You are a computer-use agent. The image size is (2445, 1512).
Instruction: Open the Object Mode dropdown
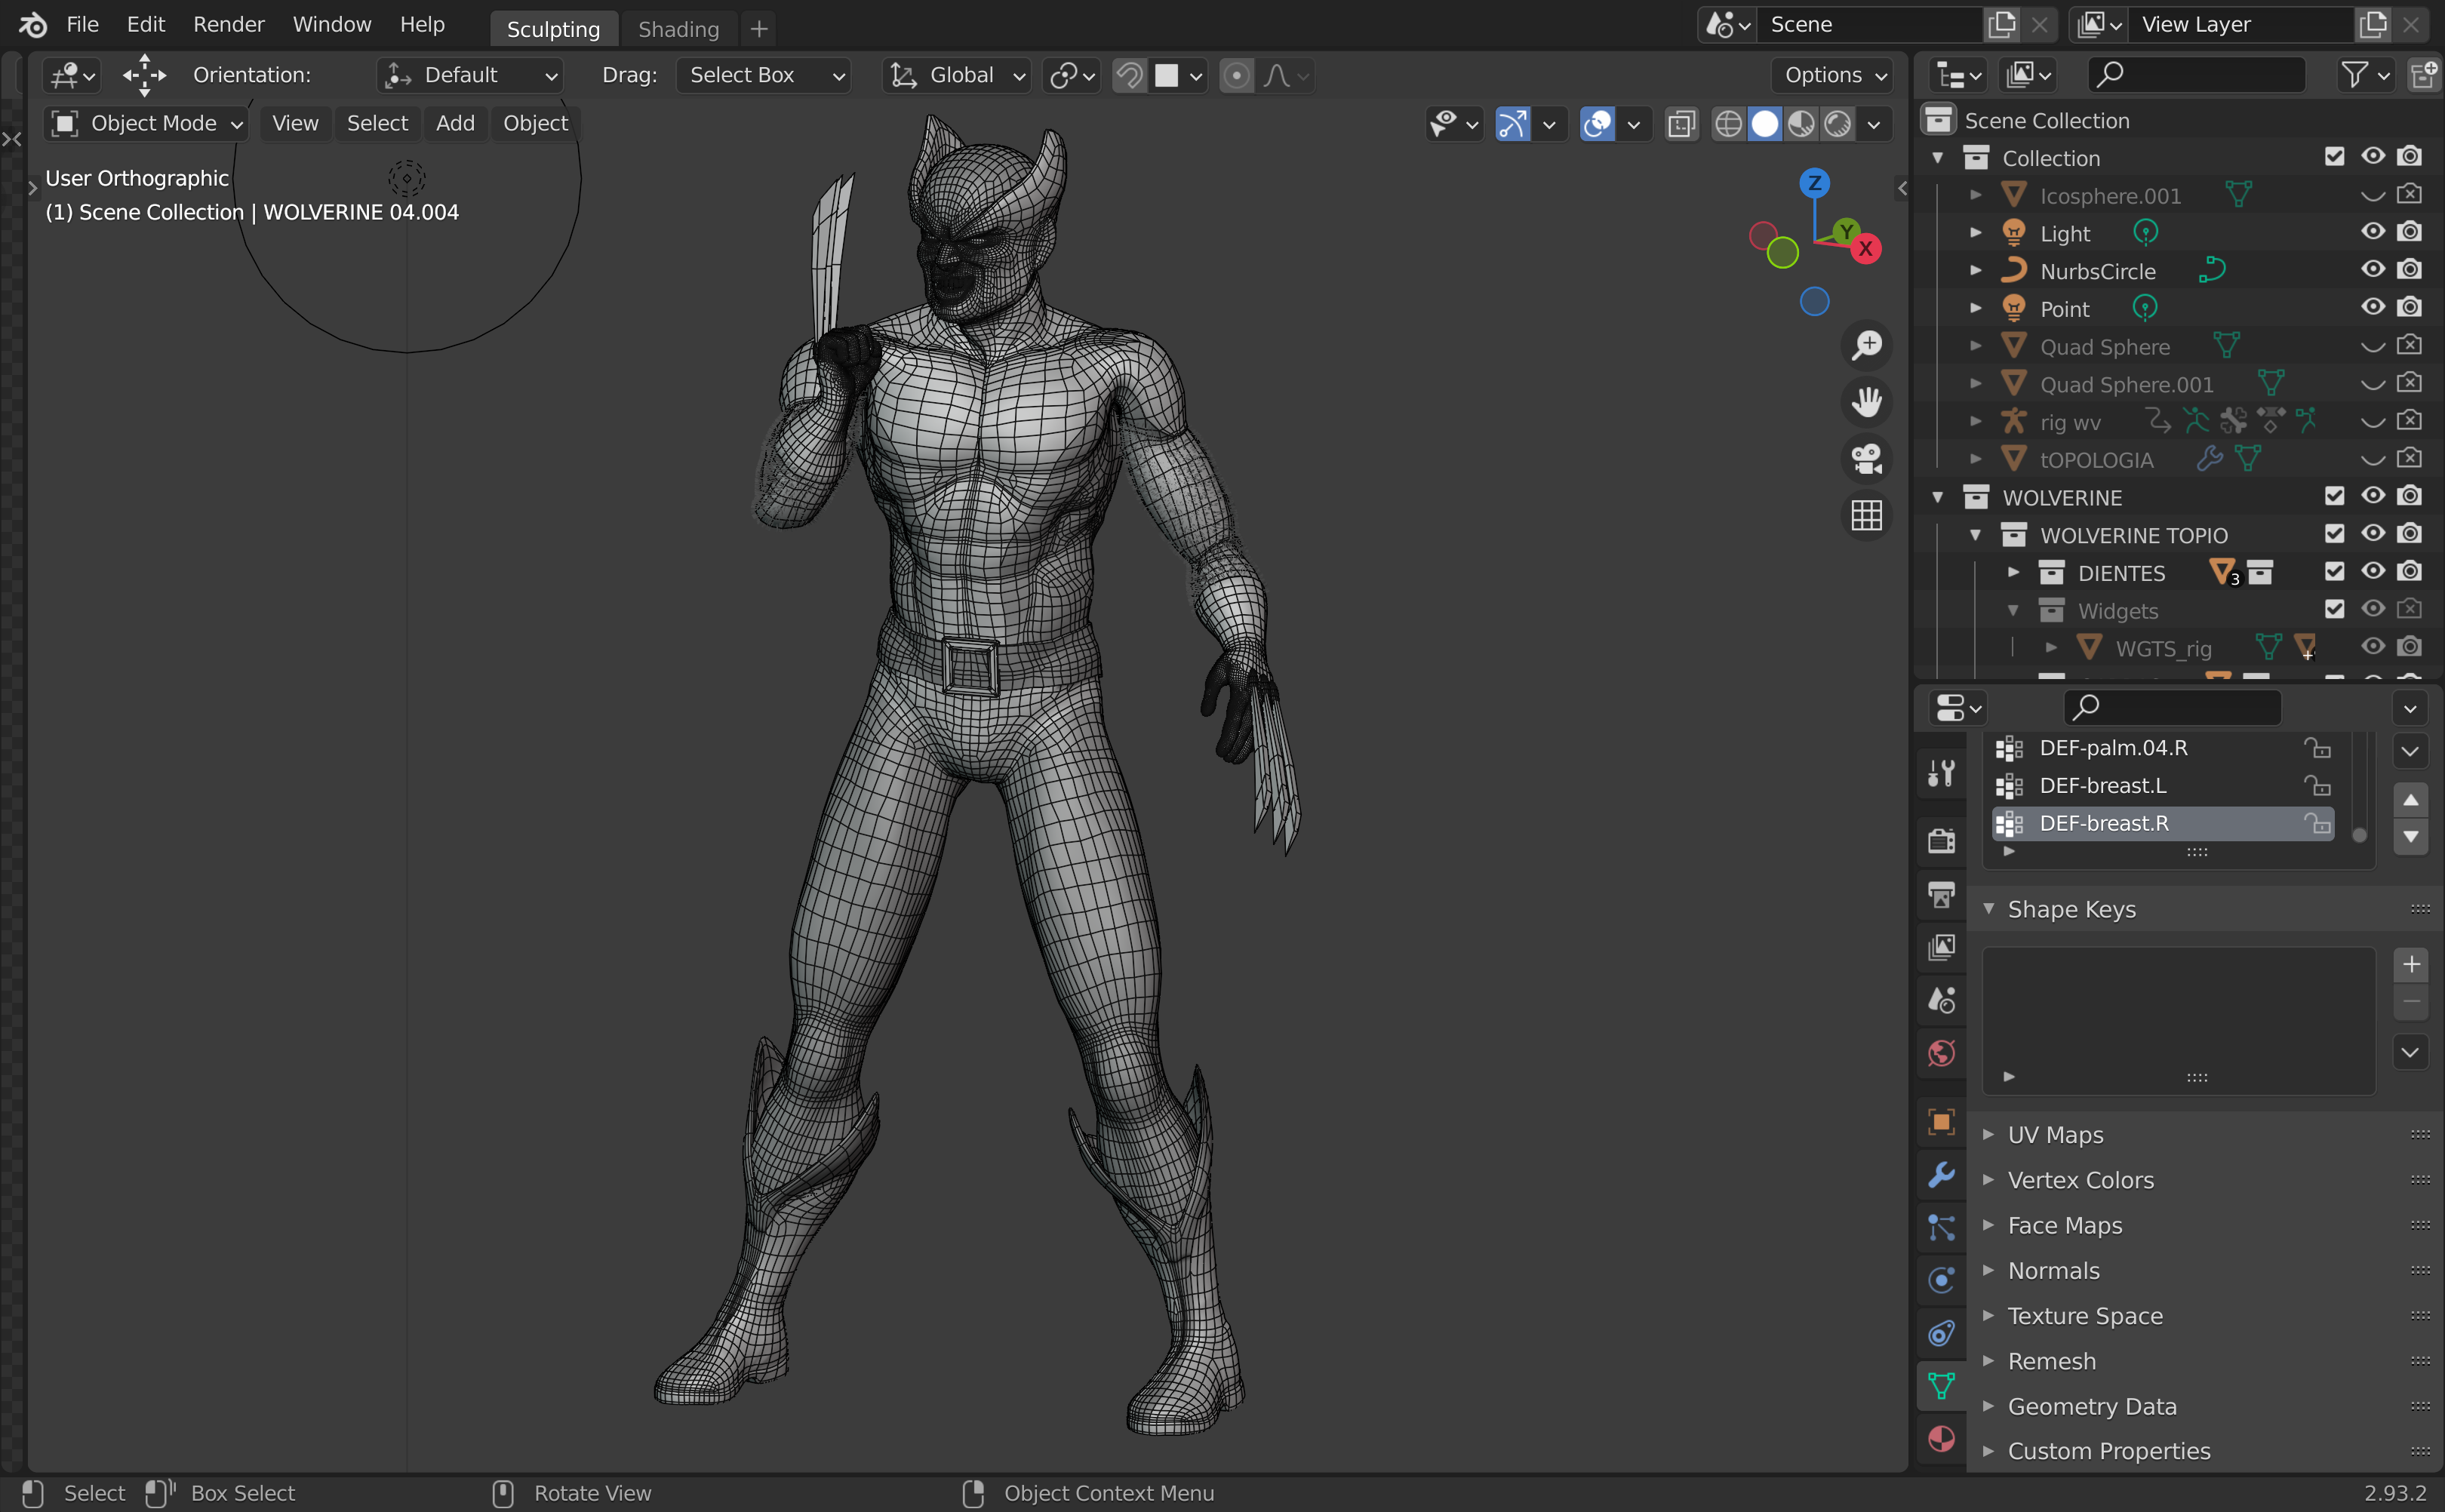147,123
